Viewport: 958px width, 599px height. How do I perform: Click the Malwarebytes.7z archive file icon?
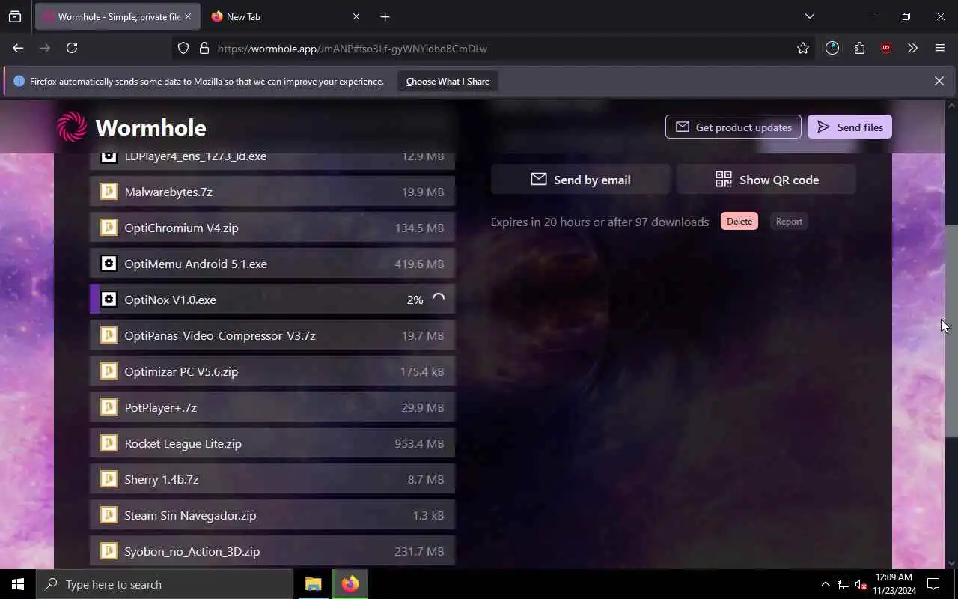(x=109, y=192)
